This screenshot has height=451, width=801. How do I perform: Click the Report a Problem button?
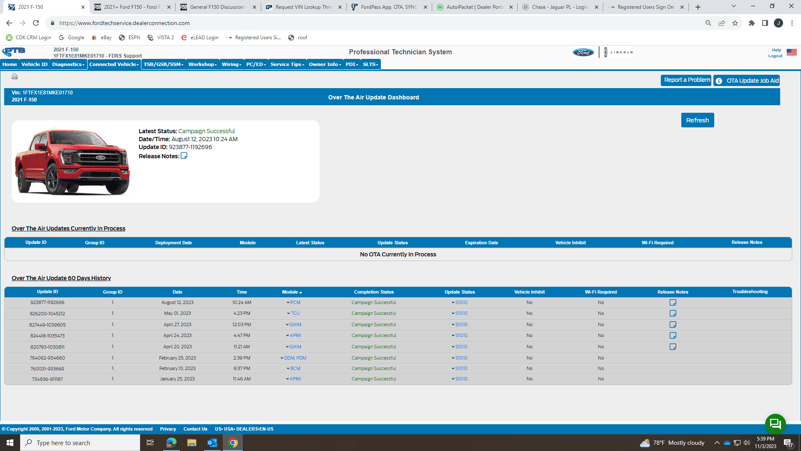[686, 80]
